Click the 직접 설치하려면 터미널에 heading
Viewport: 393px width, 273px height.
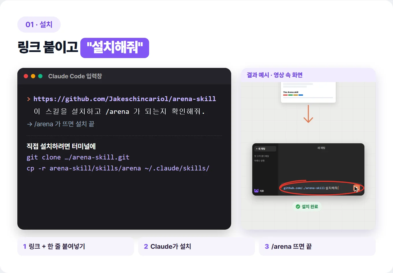point(61,146)
